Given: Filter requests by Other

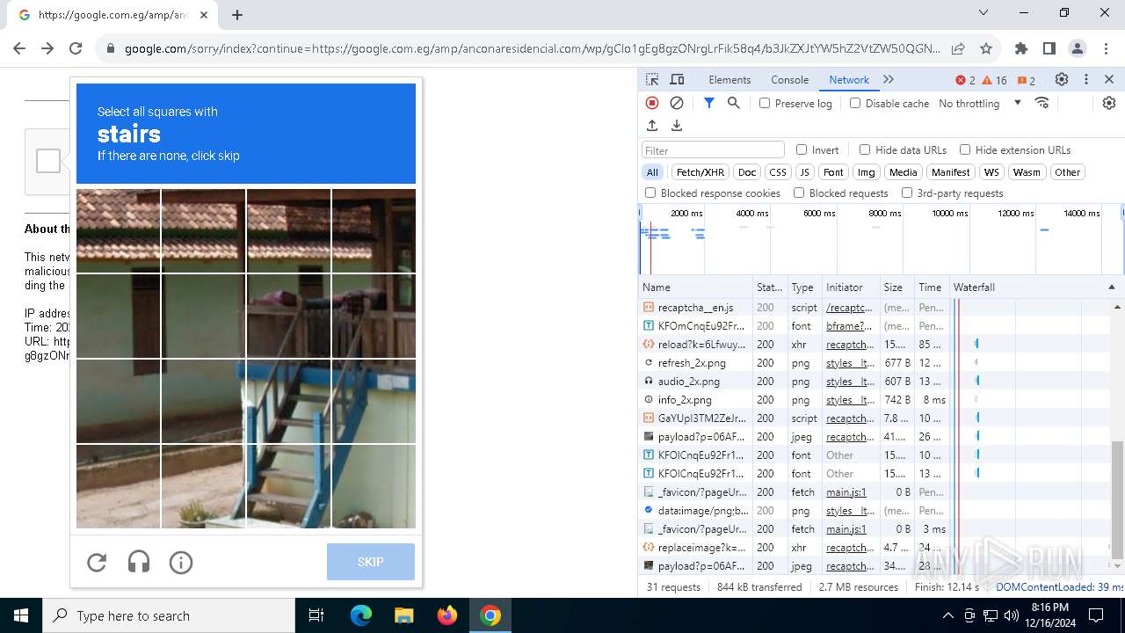Looking at the screenshot, I should pyautogui.click(x=1067, y=172).
